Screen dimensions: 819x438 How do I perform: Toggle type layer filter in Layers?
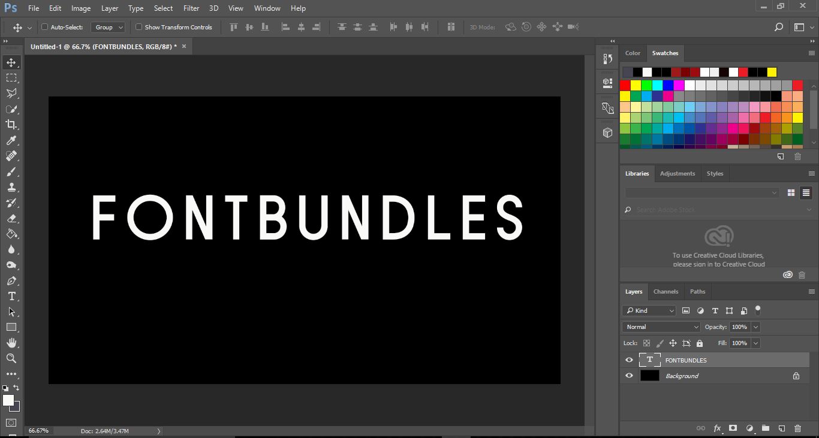(715, 310)
